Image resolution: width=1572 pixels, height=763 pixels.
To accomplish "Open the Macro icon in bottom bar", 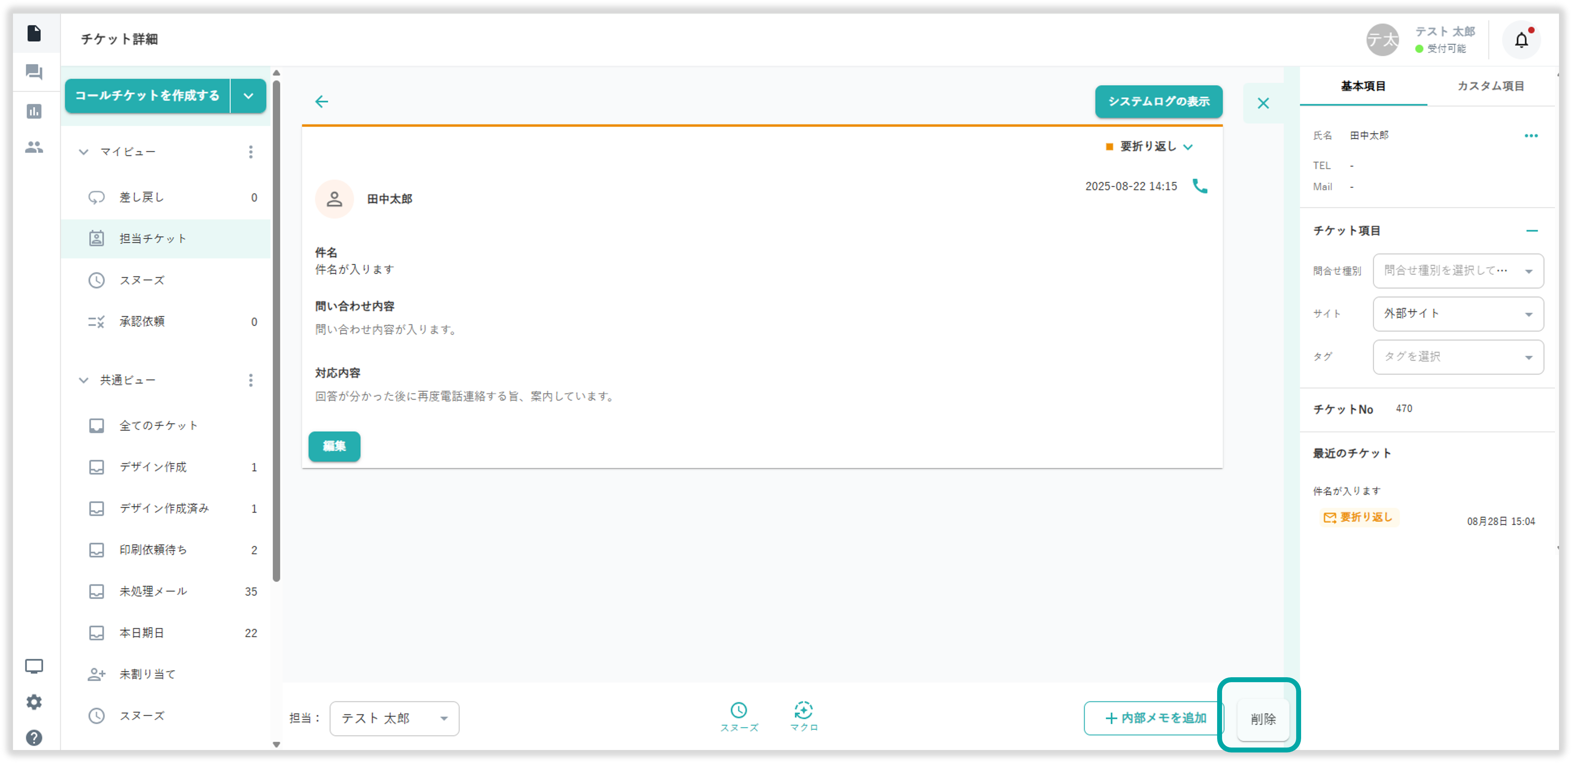I will click(803, 716).
